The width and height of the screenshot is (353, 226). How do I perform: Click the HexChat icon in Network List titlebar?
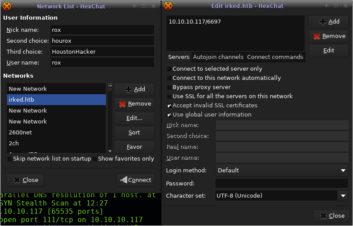pos(7,6)
